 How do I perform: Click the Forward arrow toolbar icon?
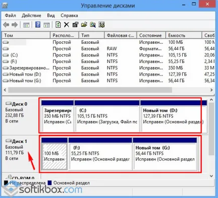(15, 25)
